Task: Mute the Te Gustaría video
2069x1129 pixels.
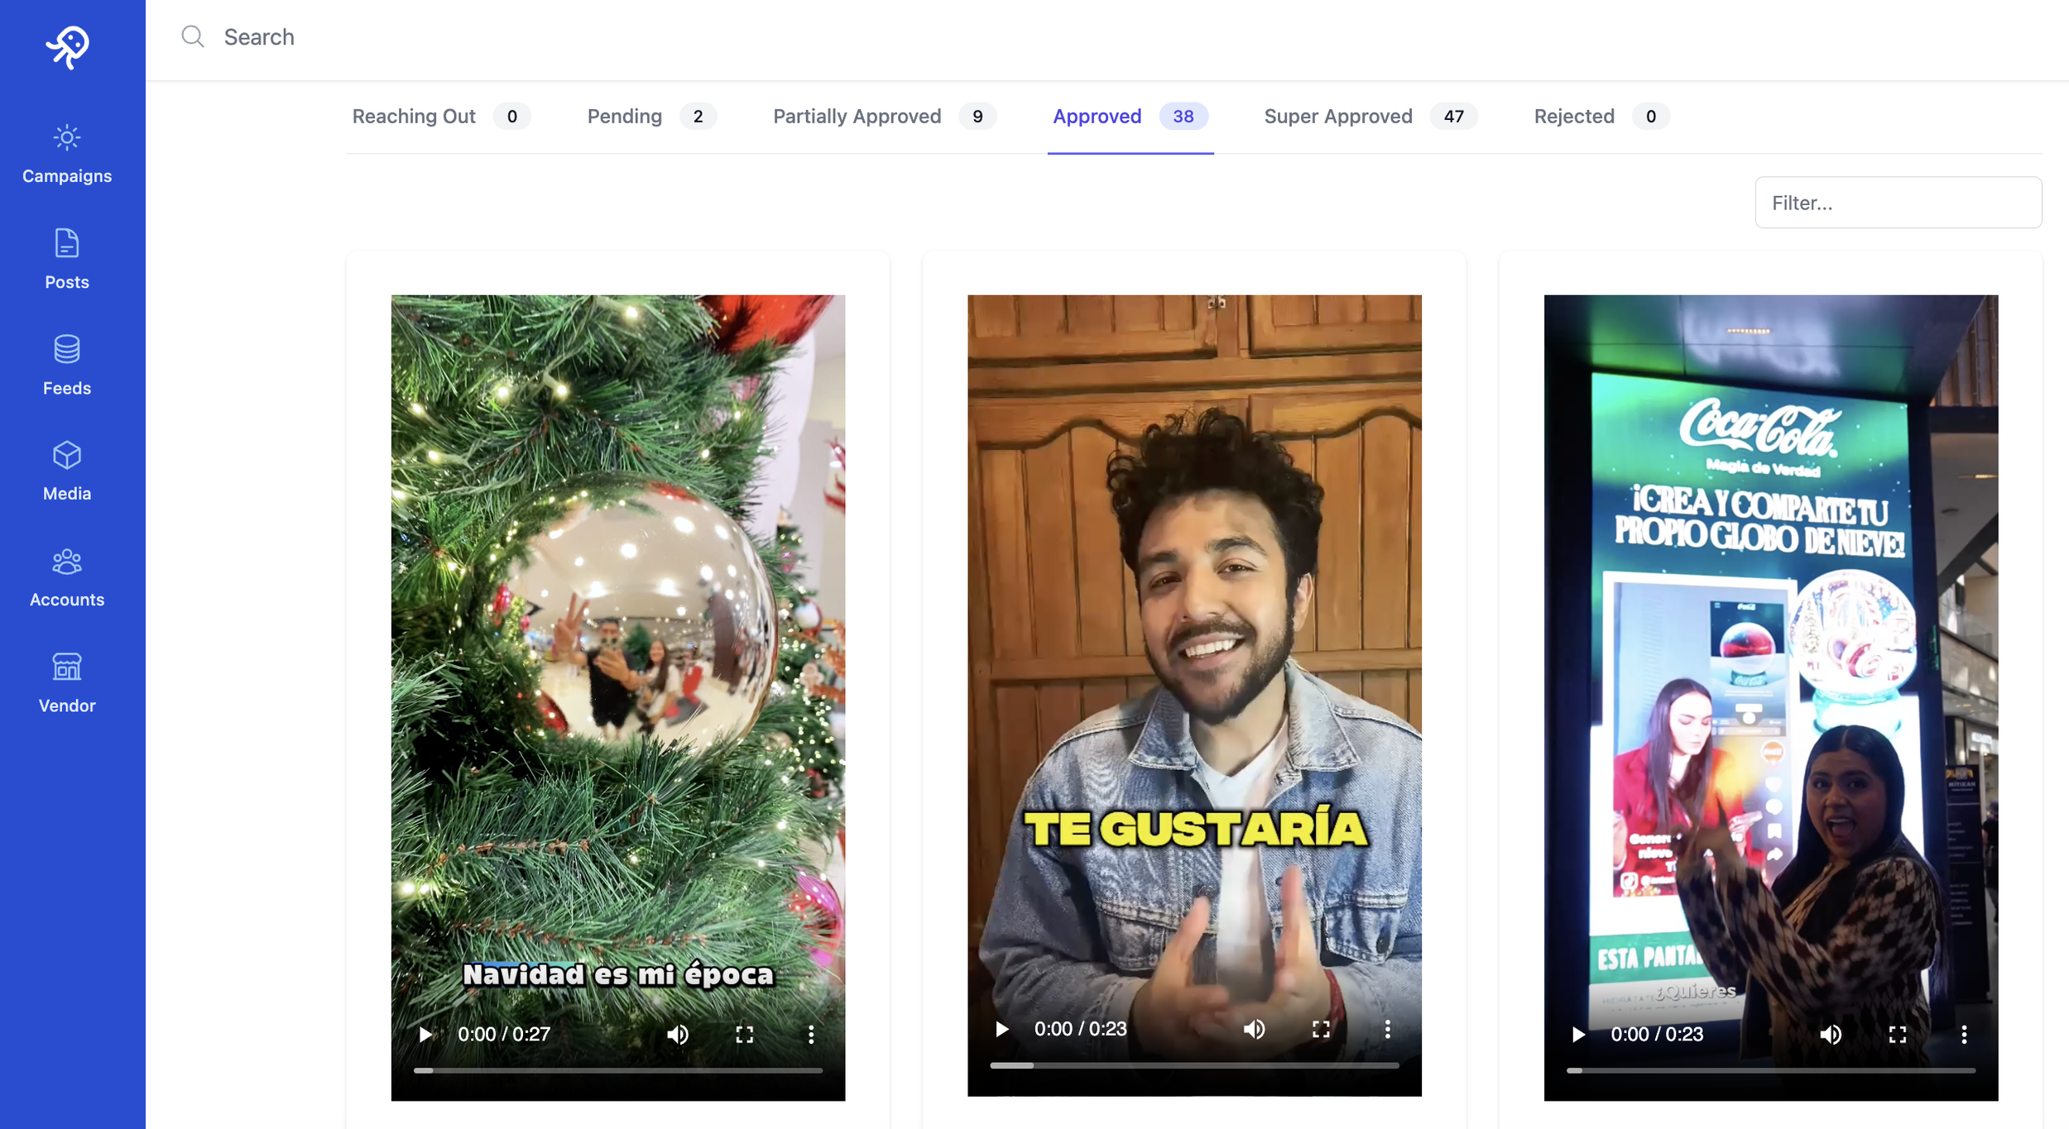Action: point(1254,1029)
